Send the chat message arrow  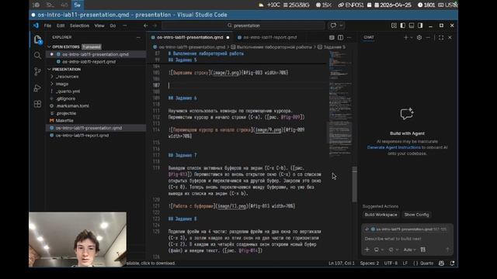[x=447, y=250]
